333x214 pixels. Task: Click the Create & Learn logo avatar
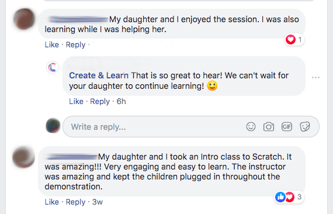click(x=53, y=67)
